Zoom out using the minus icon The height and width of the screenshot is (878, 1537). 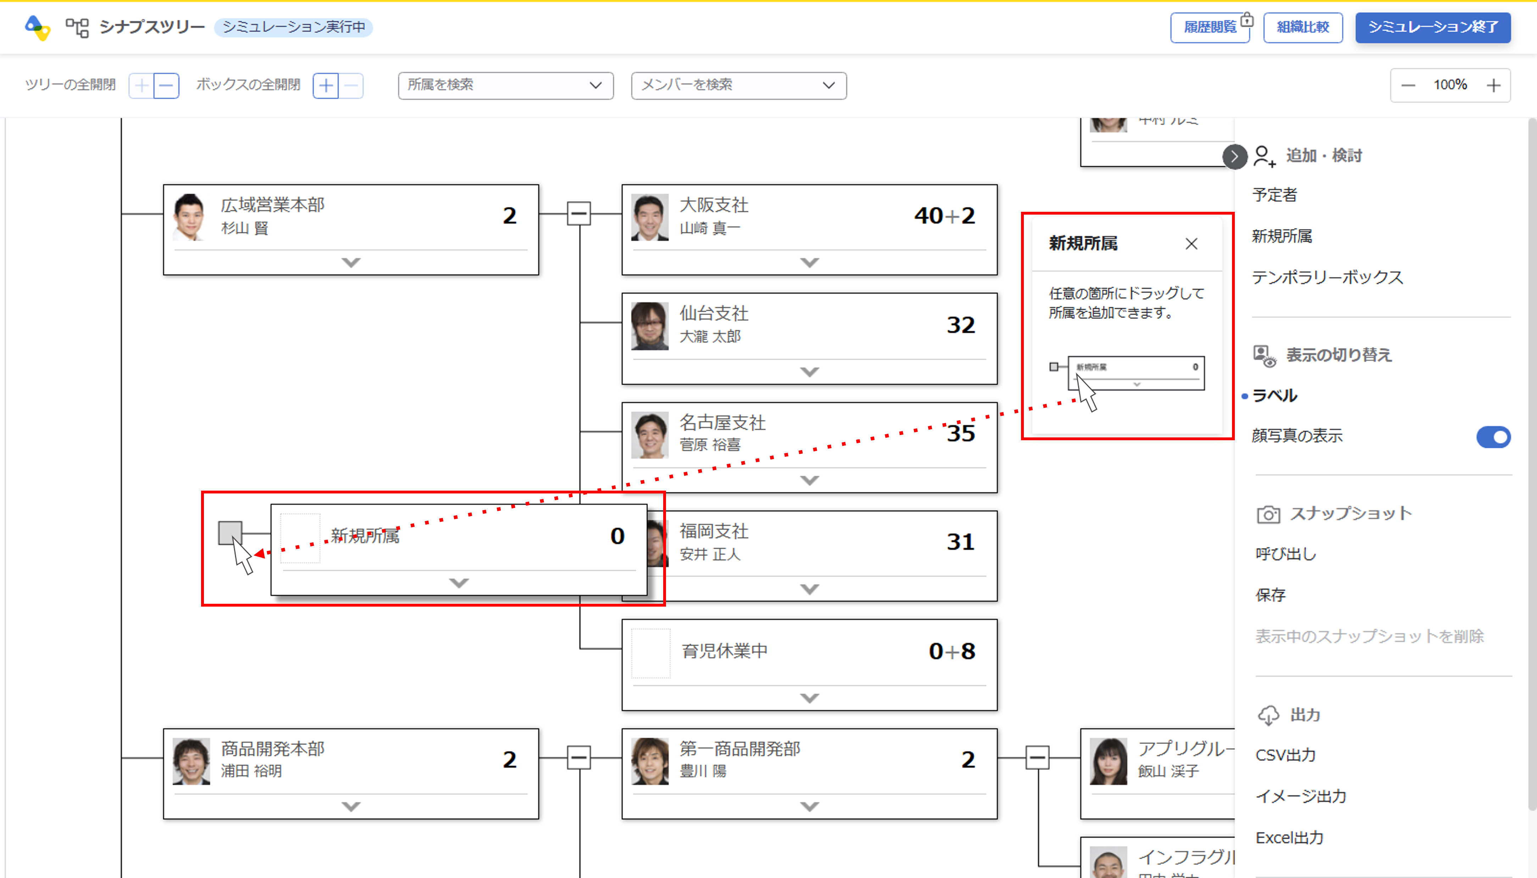click(x=1408, y=85)
